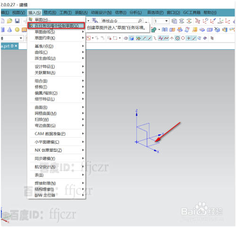Screen dimensions: 236x227
Task: Select 偏置/缩放(O) menu item
Action: click(x=56, y=93)
